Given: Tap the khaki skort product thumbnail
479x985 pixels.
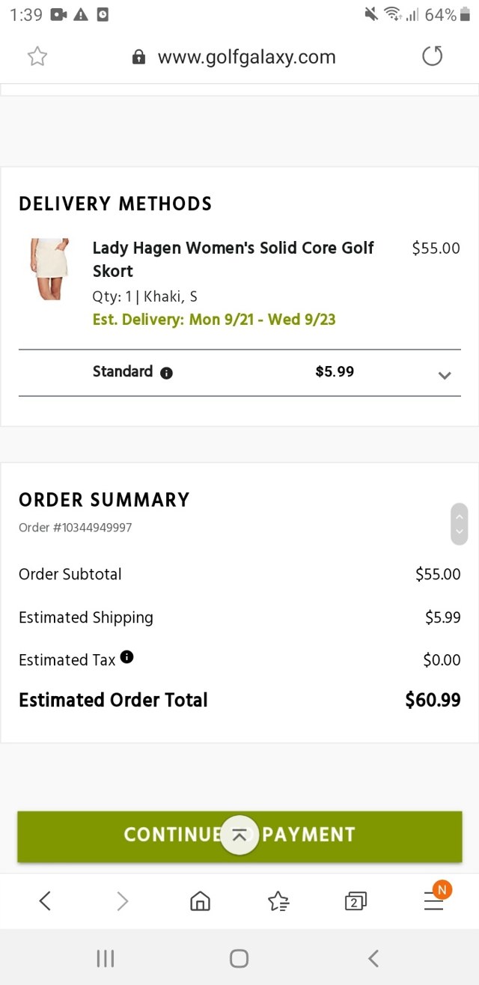Looking at the screenshot, I should click(49, 269).
